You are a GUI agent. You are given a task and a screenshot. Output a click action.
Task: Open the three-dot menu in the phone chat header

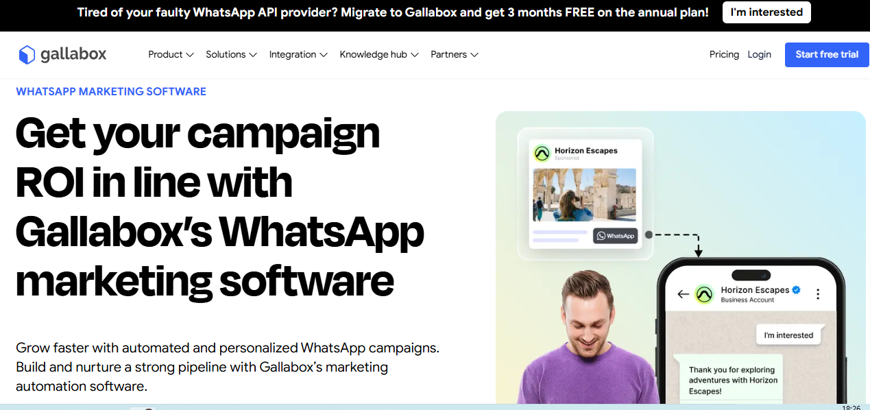[x=818, y=294]
